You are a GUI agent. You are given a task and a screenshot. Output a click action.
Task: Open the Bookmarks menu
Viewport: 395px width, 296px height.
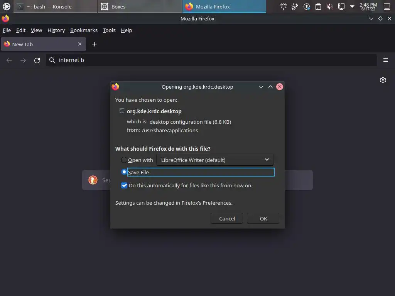pyautogui.click(x=84, y=30)
